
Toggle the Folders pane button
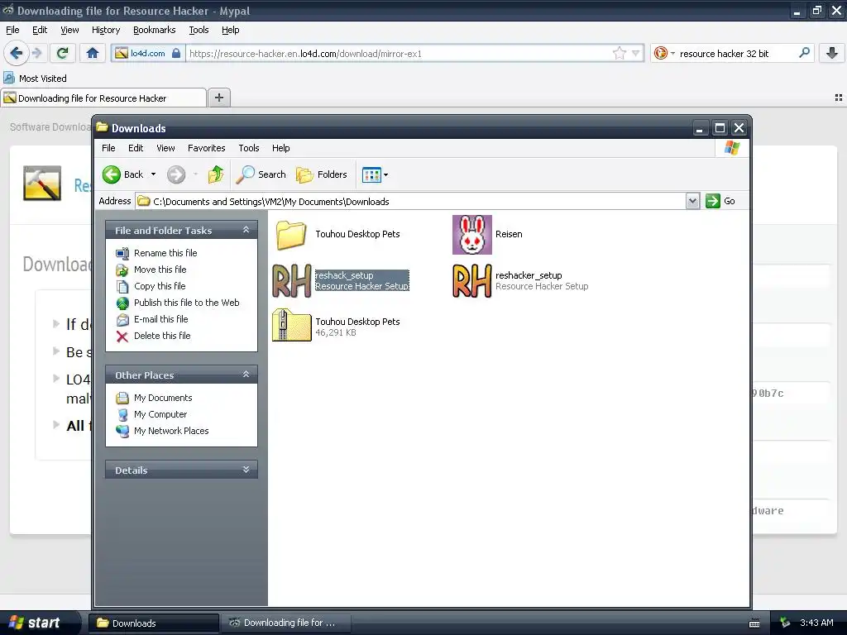point(322,174)
